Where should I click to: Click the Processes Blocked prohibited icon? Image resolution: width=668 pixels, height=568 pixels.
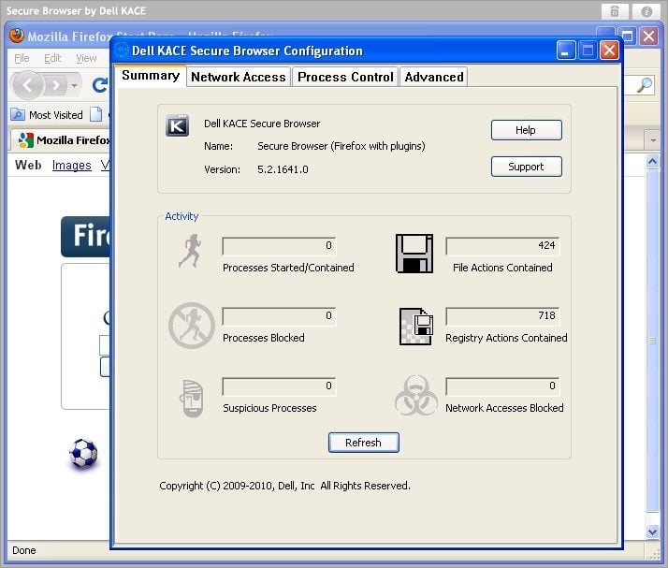tap(191, 326)
